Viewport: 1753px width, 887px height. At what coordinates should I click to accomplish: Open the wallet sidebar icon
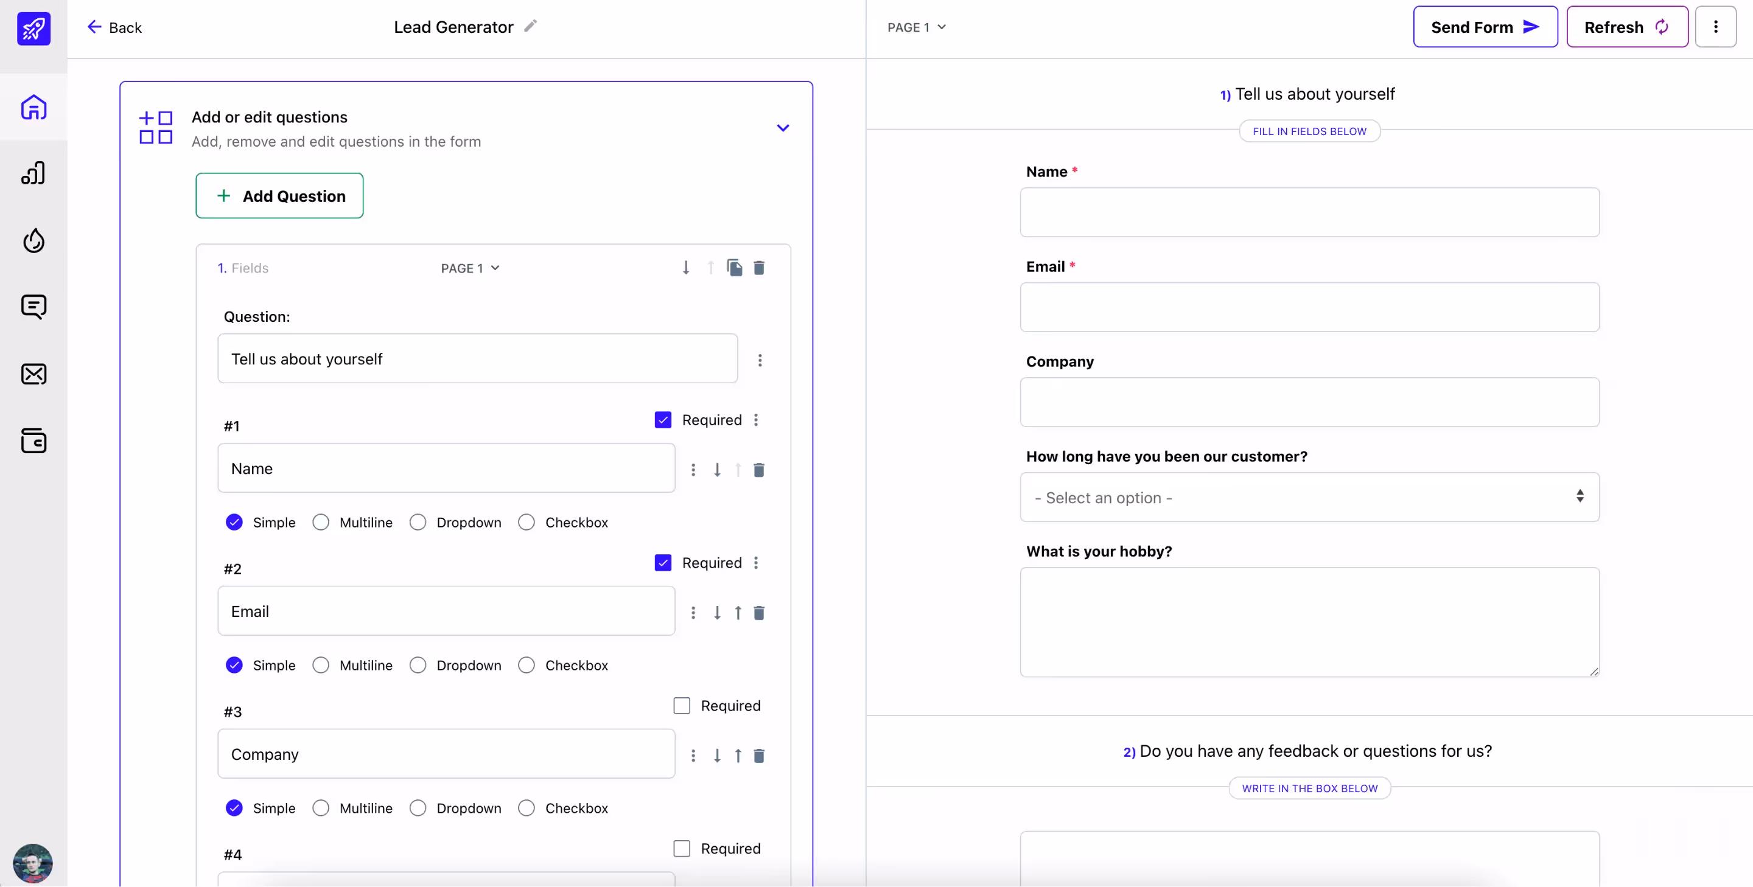33,441
